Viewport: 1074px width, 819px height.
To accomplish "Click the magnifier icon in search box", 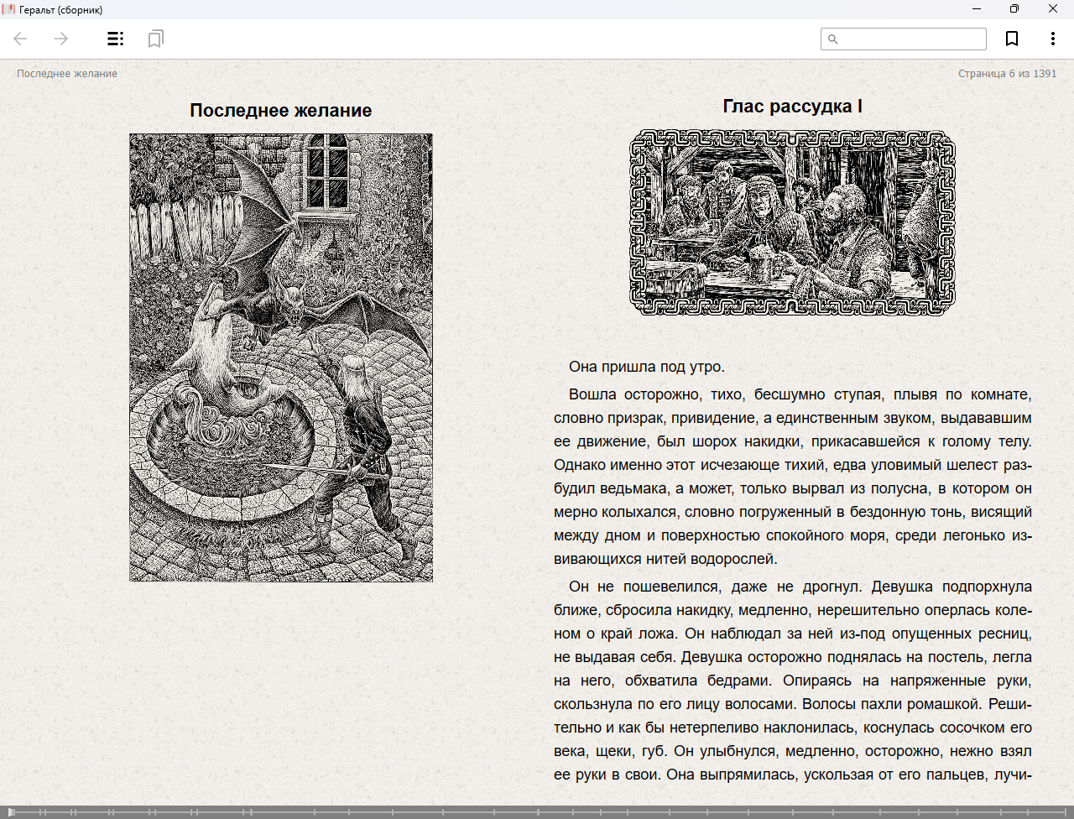I will pos(832,39).
